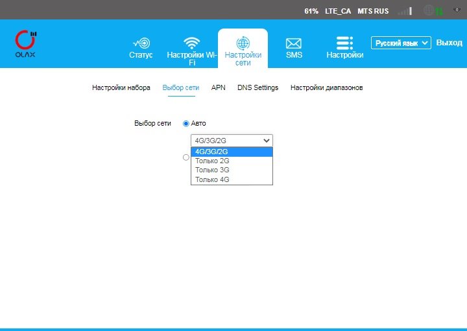Choose Только 3G option
Screen dimensions: 467x331
[x=213, y=170]
